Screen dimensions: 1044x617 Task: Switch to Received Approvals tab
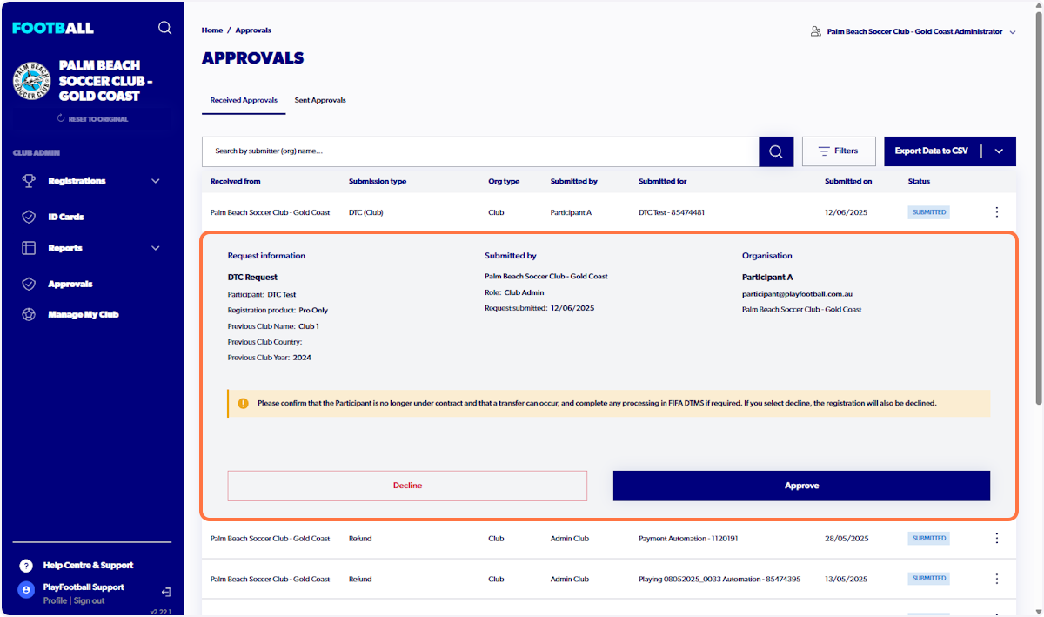[x=244, y=100]
